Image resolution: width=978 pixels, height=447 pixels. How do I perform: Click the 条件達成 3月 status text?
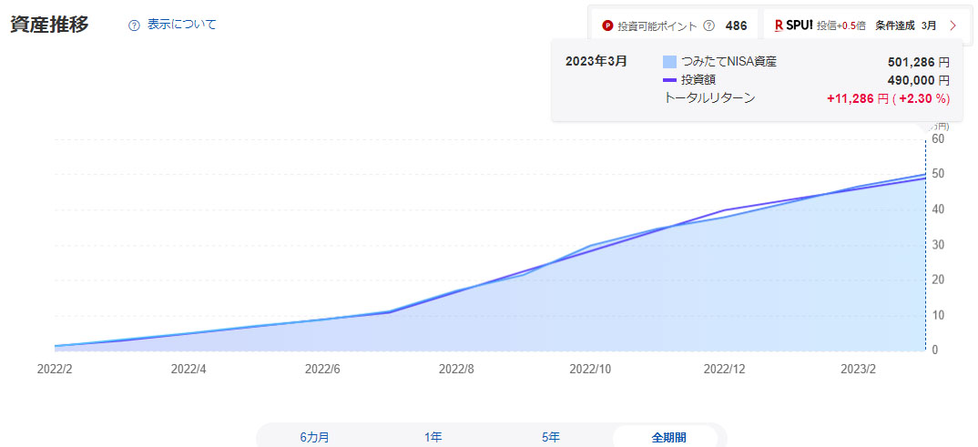pyautogui.click(x=905, y=25)
